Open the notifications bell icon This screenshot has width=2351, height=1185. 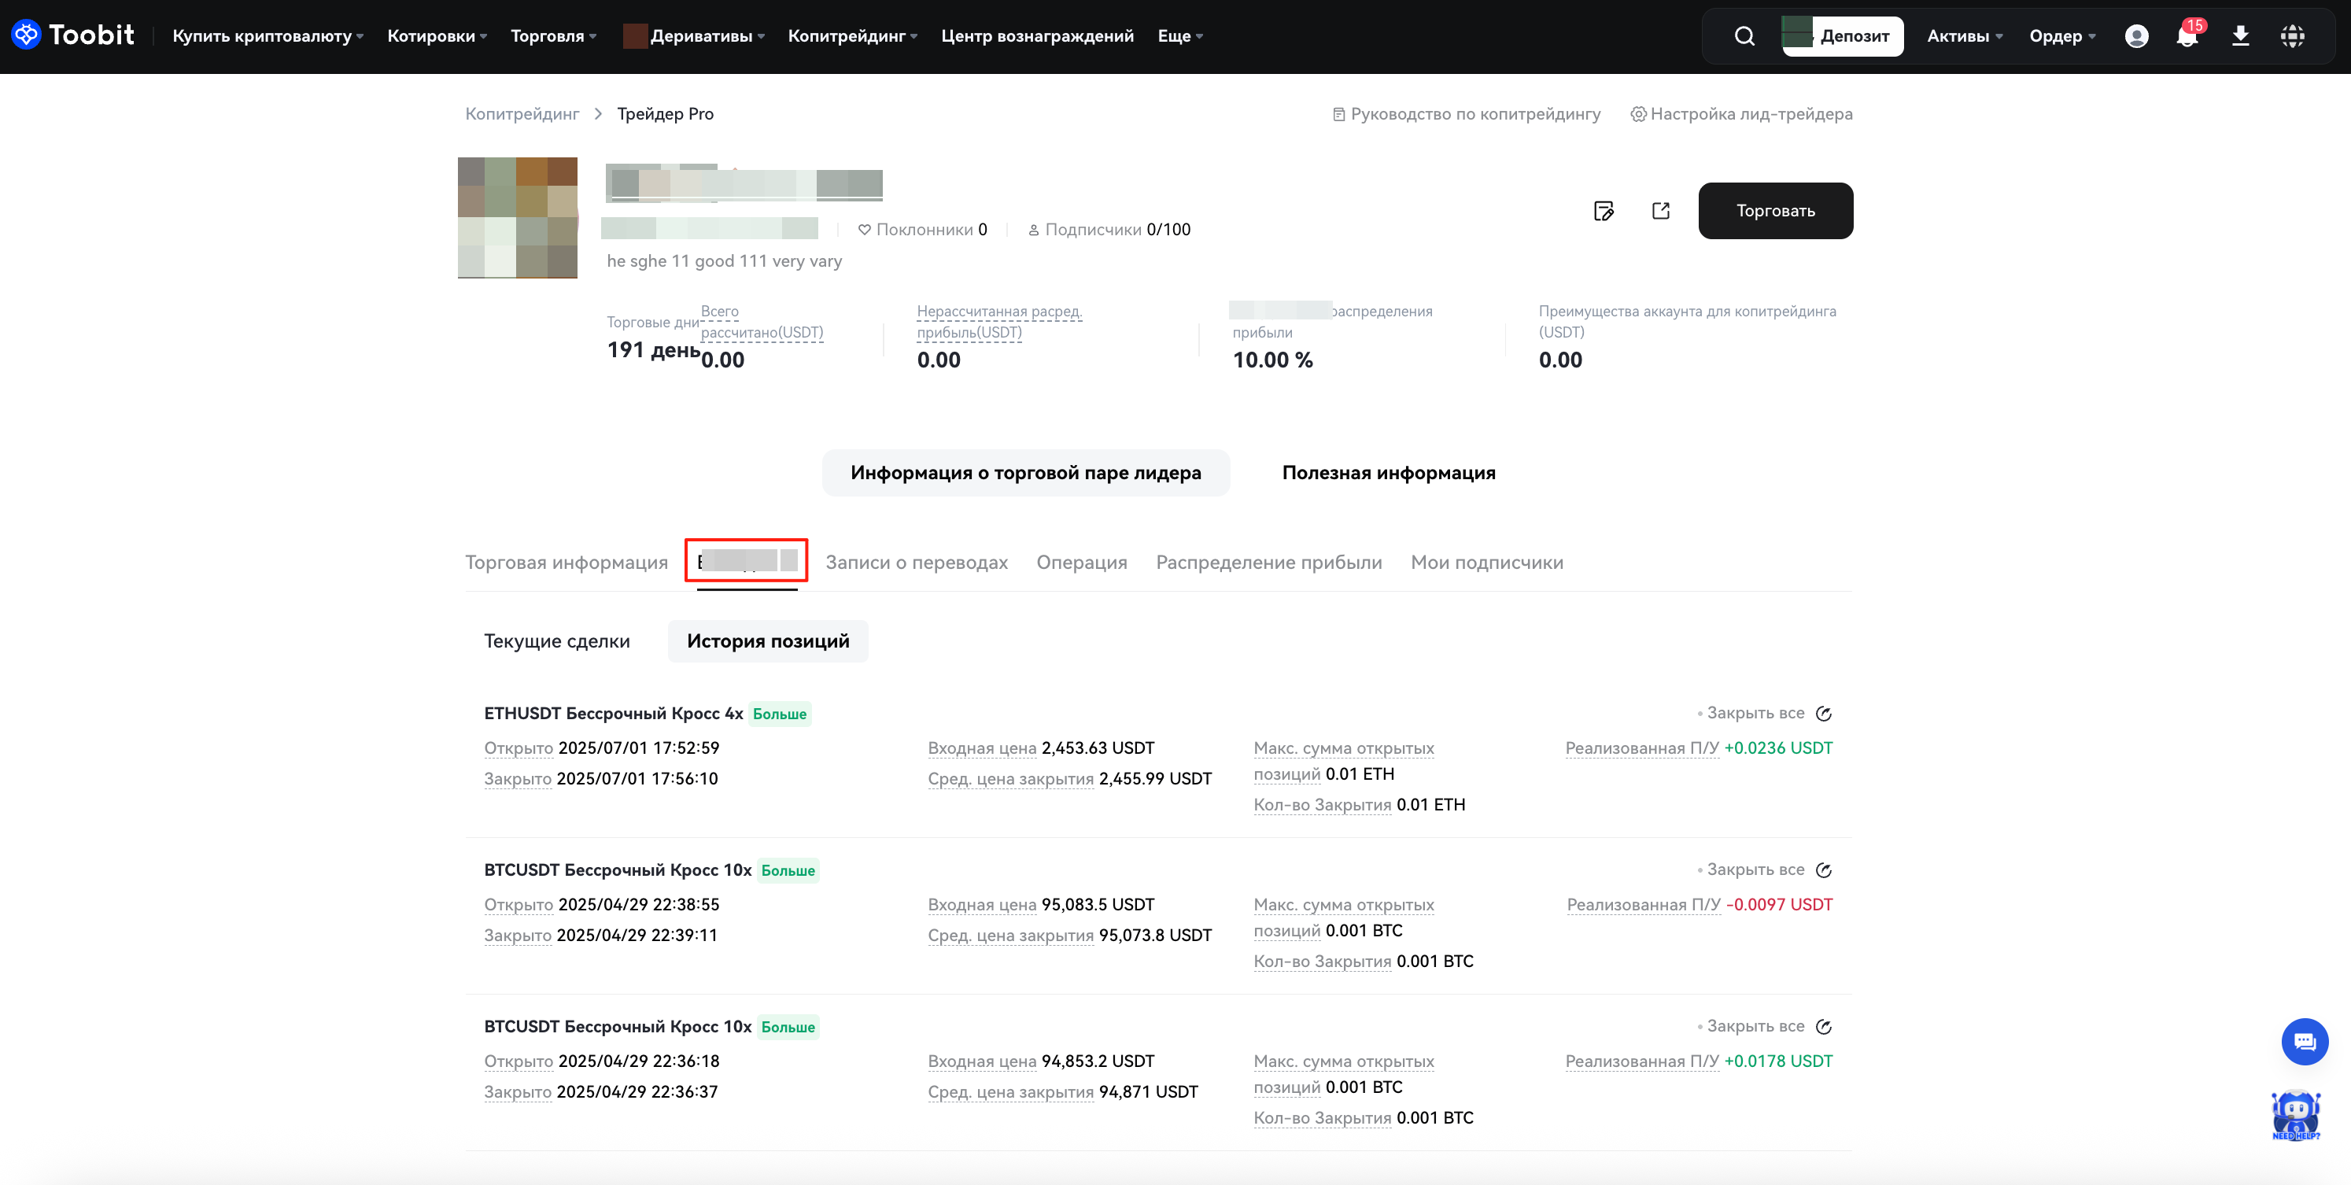2187,36
